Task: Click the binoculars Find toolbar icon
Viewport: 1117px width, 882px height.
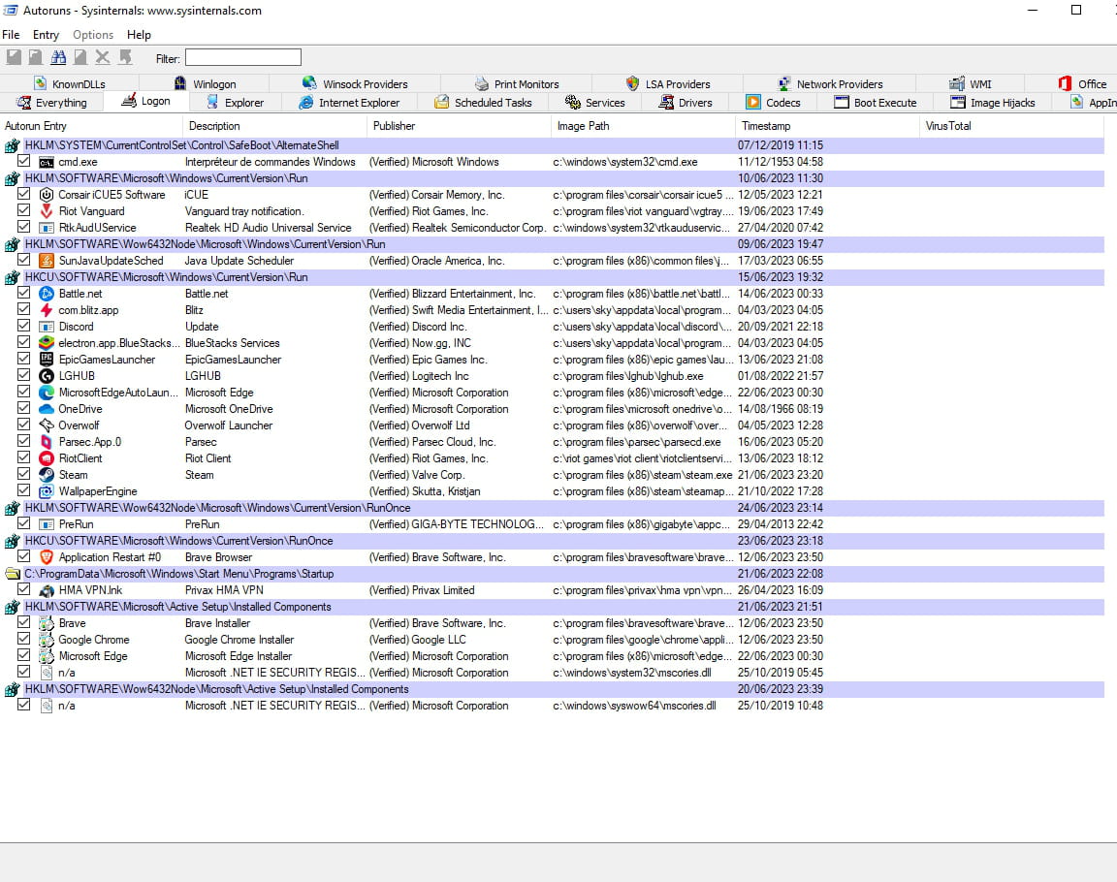Action: [x=58, y=57]
